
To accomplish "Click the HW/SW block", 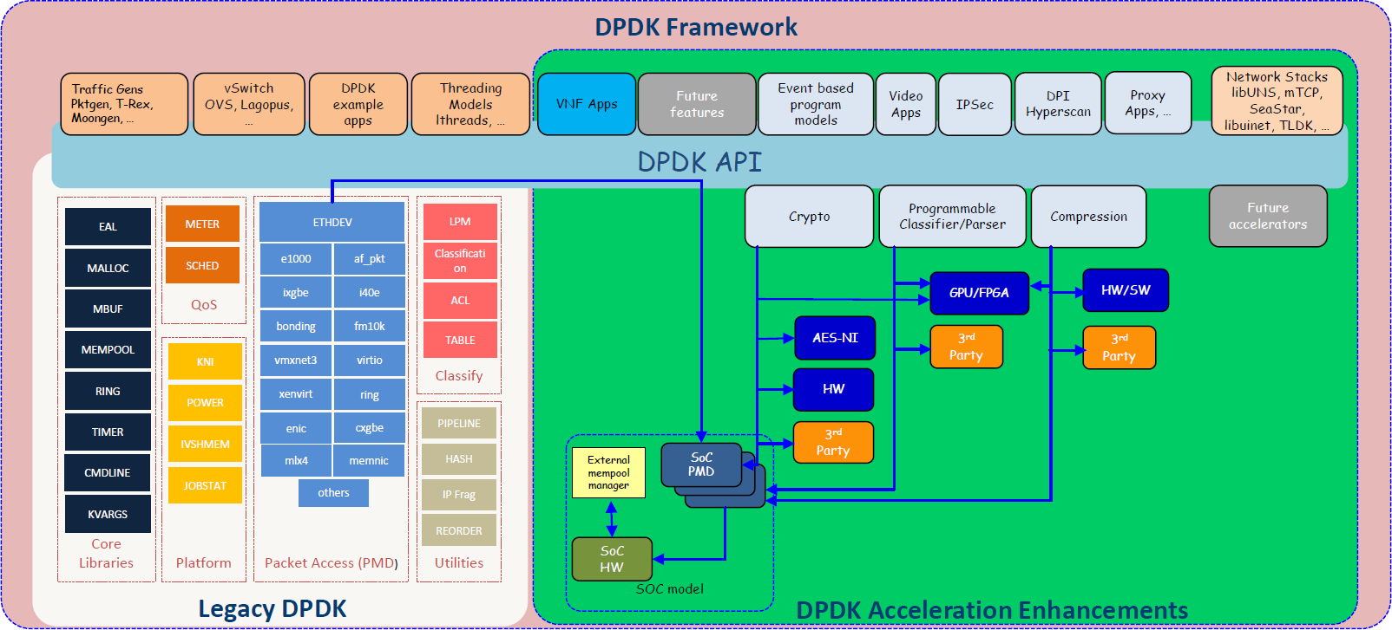I will tap(1126, 290).
